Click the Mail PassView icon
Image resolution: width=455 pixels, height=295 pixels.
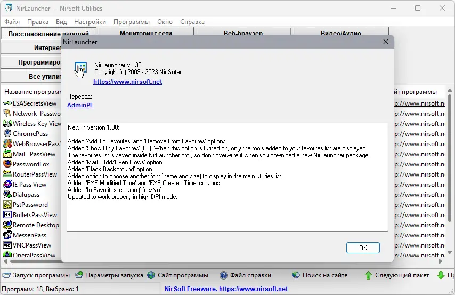click(7, 154)
